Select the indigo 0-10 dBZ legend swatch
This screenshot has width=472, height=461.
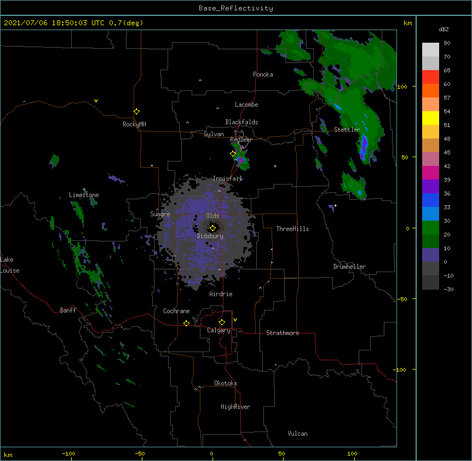point(430,255)
